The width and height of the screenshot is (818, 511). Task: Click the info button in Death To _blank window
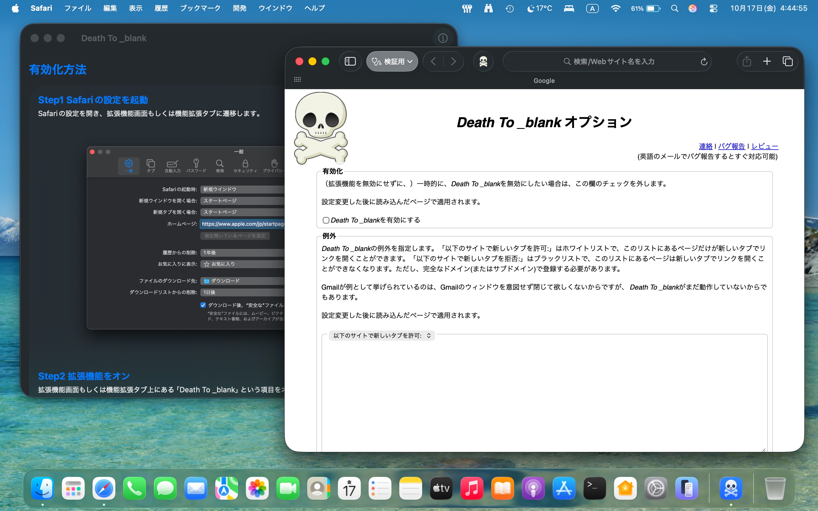click(x=443, y=38)
